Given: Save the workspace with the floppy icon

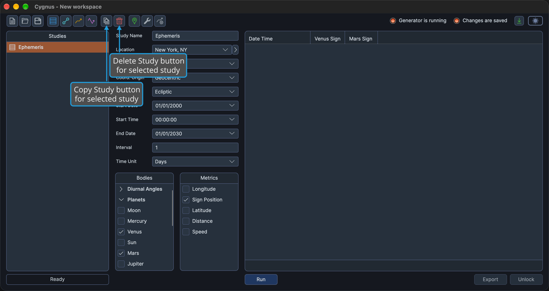Looking at the screenshot, I should [x=38, y=21].
